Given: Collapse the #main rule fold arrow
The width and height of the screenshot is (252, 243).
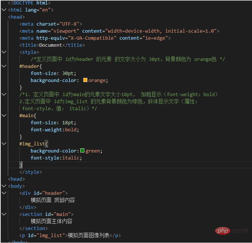Looking at the screenshot, I should click(x=4, y=115).
